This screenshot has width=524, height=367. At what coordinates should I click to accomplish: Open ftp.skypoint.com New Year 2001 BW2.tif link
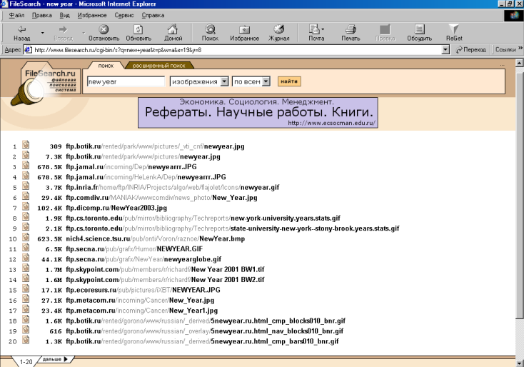pyautogui.click(x=165, y=280)
